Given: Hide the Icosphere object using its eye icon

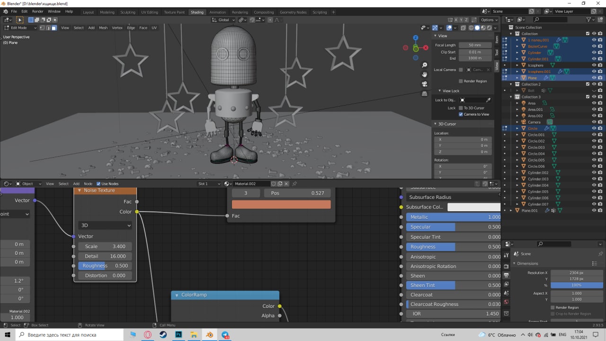Looking at the screenshot, I should [594, 65].
